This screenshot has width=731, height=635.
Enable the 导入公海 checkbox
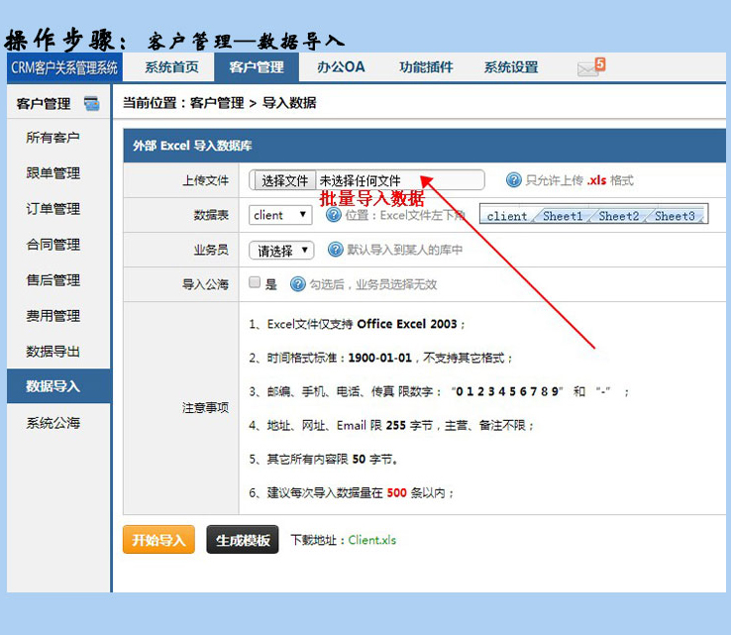pyautogui.click(x=255, y=283)
